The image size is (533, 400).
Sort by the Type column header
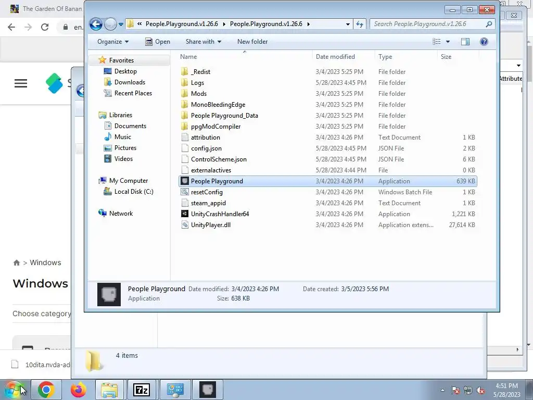click(406, 57)
